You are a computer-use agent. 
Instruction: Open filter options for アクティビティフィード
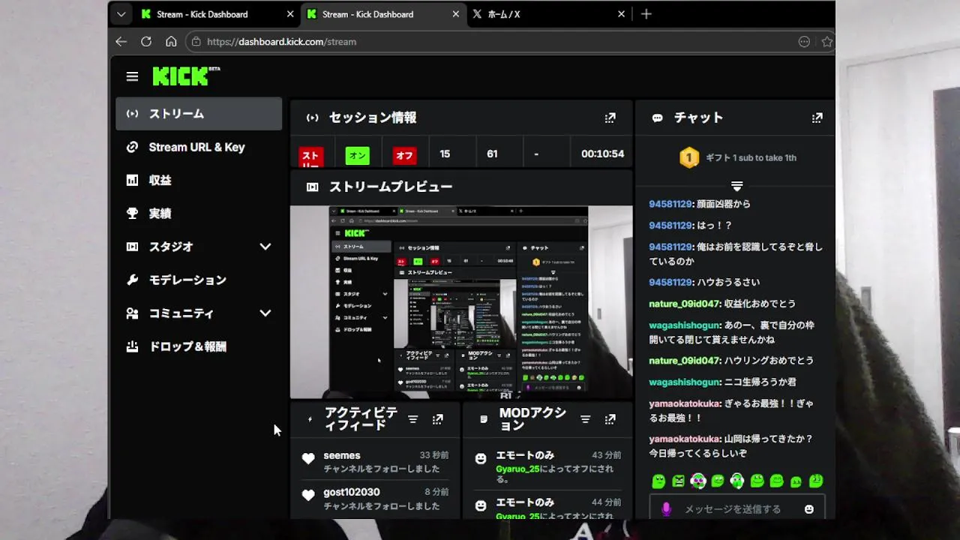point(412,419)
